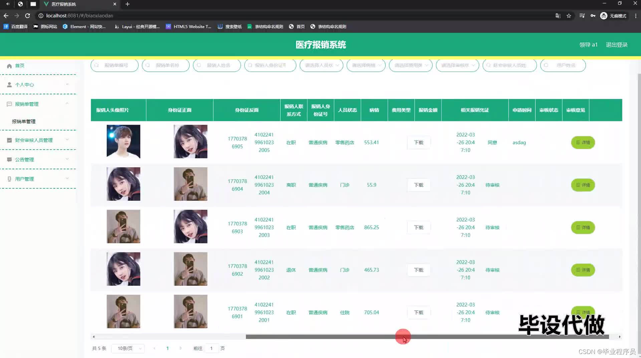Open a new browser tab
The width and height of the screenshot is (641, 358).
tap(128, 4)
